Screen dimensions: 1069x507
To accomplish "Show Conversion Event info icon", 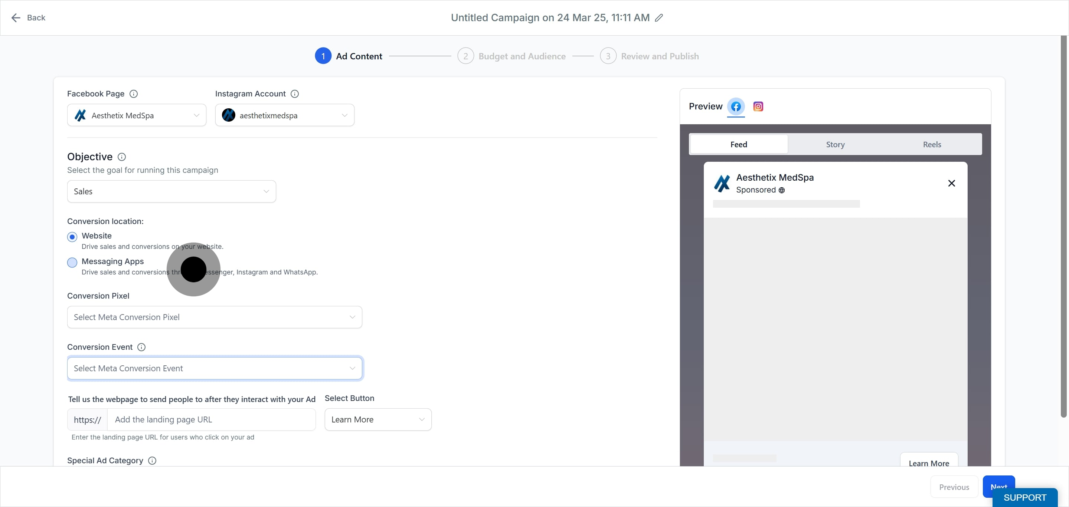I will click(x=141, y=348).
